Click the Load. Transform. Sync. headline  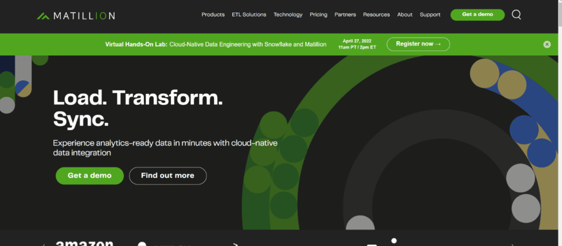138,109
